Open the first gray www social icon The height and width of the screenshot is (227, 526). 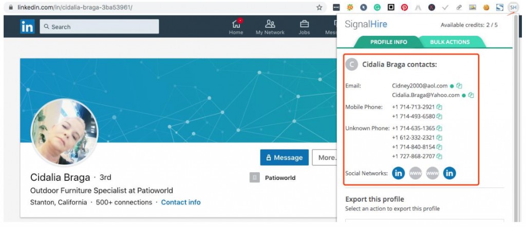[x=415, y=173]
